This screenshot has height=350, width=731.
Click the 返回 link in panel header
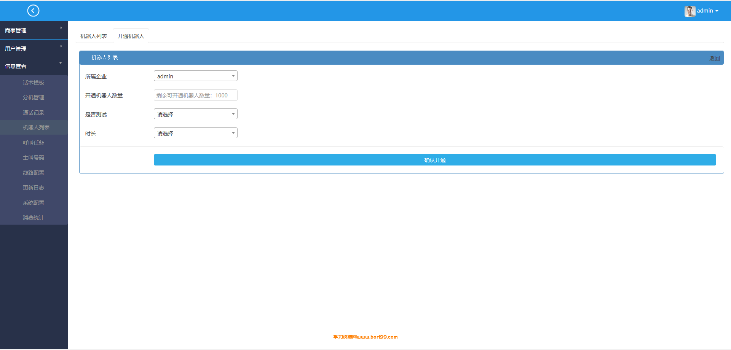(x=714, y=58)
